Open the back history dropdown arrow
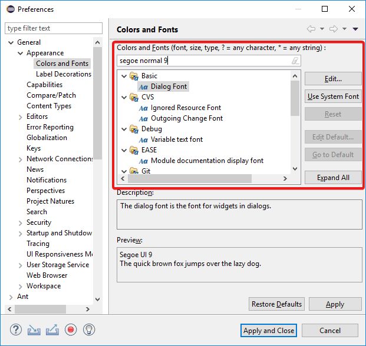Screen dimensions: 366x346 tap(322, 29)
